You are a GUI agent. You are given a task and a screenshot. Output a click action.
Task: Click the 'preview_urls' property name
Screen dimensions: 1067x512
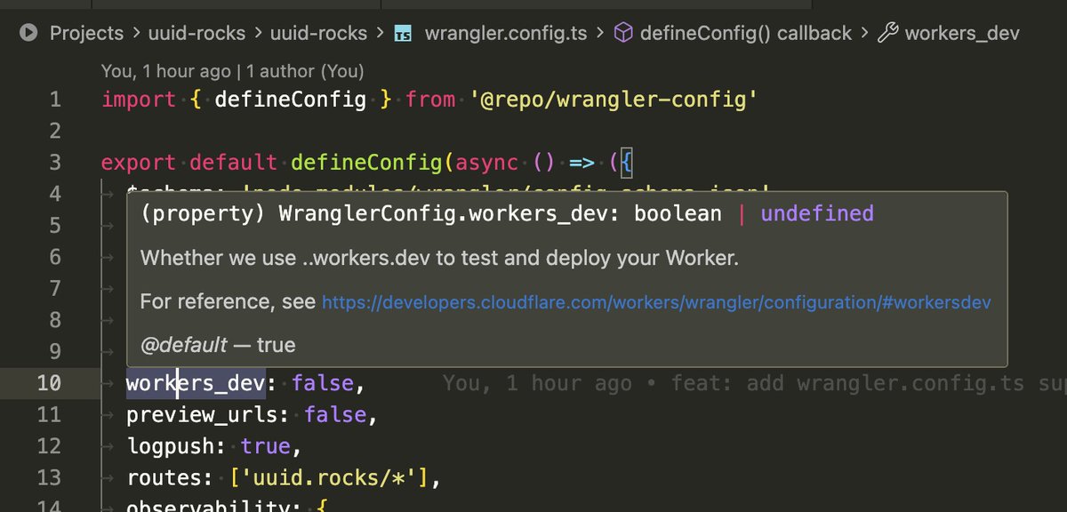(x=202, y=415)
